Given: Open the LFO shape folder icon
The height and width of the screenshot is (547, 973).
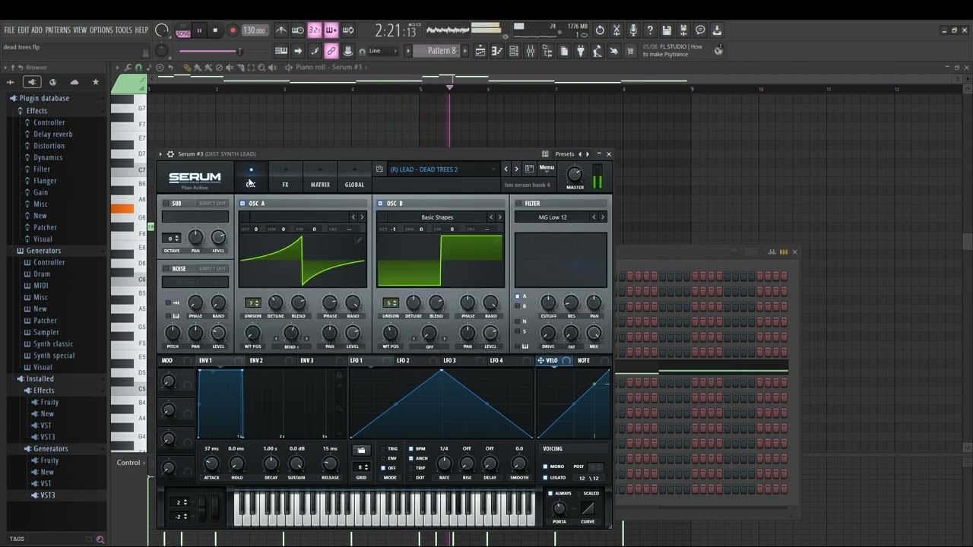Looking at the screenshot, I should tap(361, 451).
